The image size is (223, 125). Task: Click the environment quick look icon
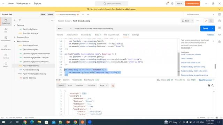coord(220,14)
